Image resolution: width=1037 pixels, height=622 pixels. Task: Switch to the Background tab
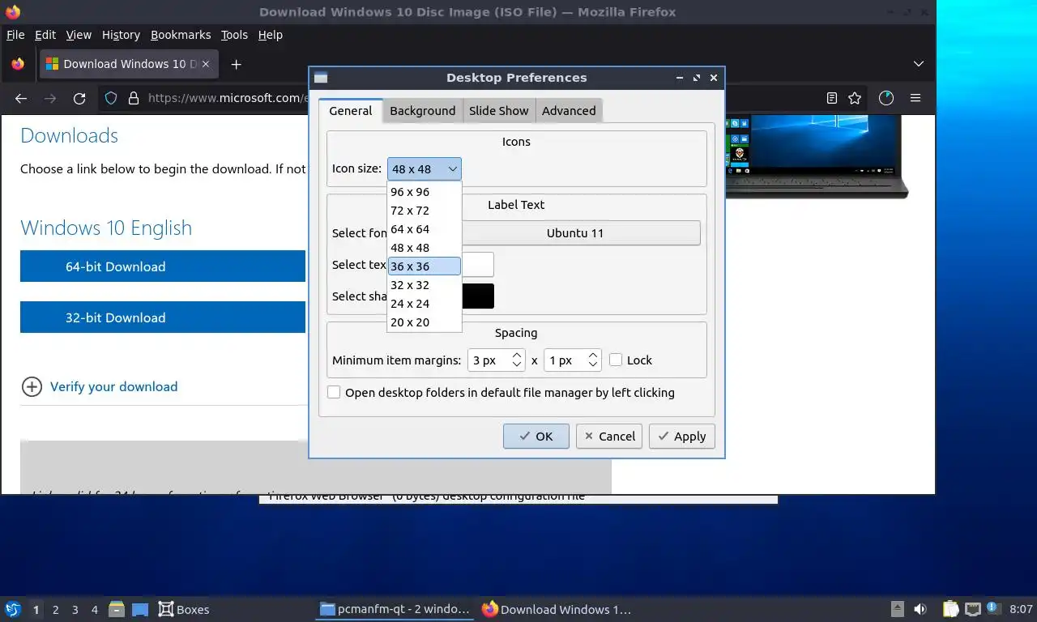click(x=423, y=111)
